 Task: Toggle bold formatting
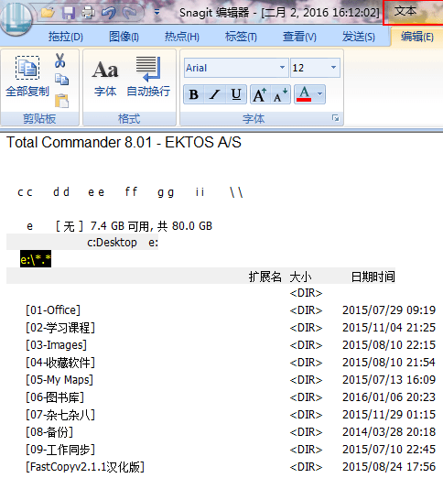click(x=194, y=94)
